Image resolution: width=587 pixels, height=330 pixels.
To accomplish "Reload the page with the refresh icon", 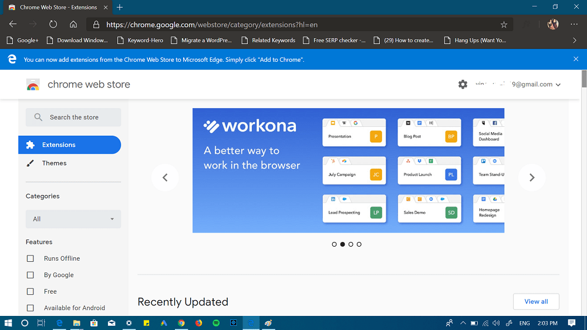I will click(53, 24).
